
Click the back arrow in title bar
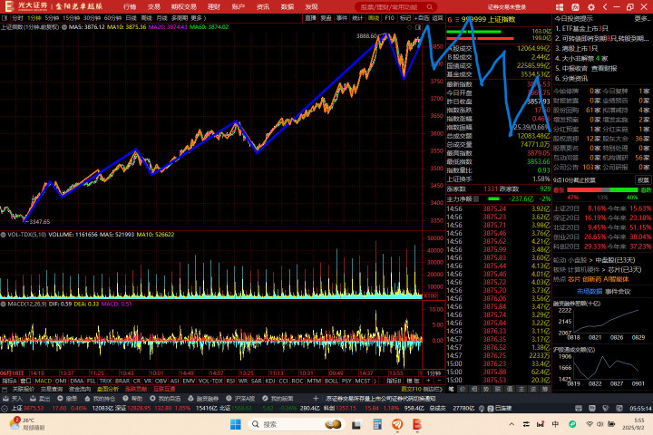[605, 7]
